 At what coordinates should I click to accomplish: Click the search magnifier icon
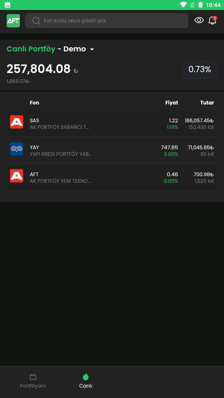[37, 21]
